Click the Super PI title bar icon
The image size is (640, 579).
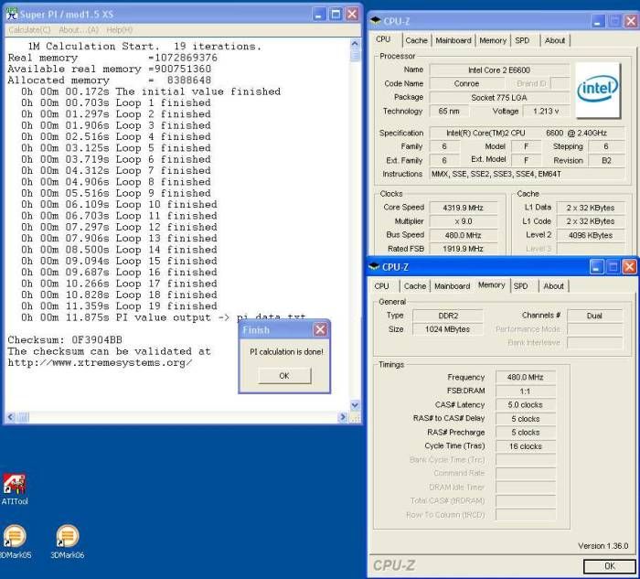coord(11,15)
